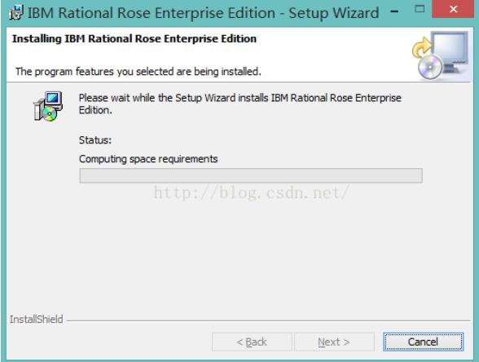This screenshot has width=479, height=362.
Task: Click the greyed-out Next > button
Action: pos(334,342)
